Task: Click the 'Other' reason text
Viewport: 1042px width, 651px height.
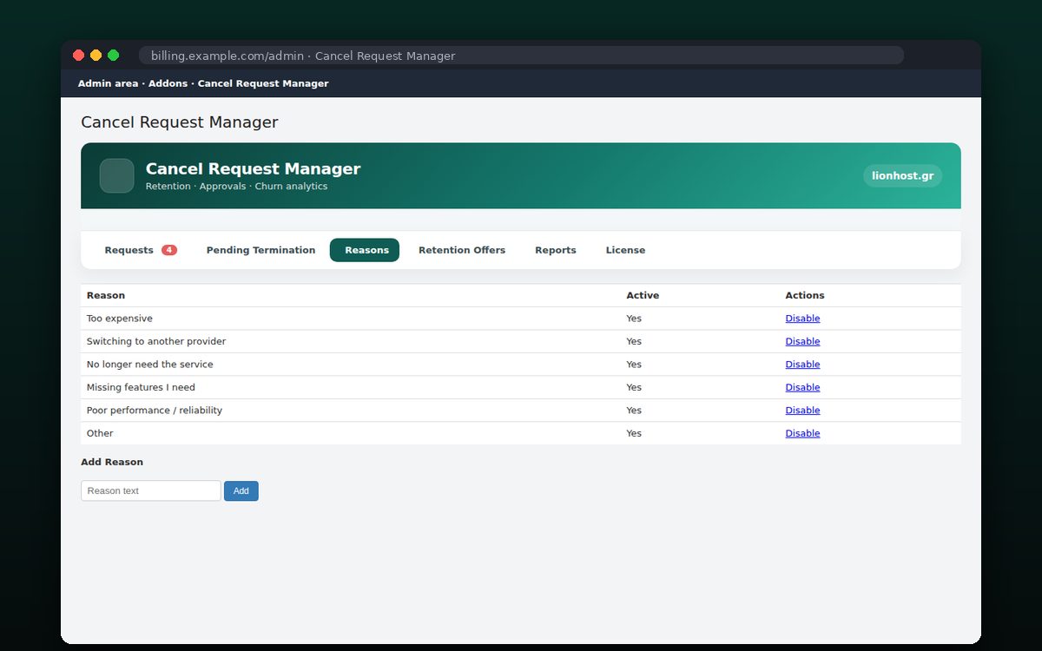Action: pos(100,433)
